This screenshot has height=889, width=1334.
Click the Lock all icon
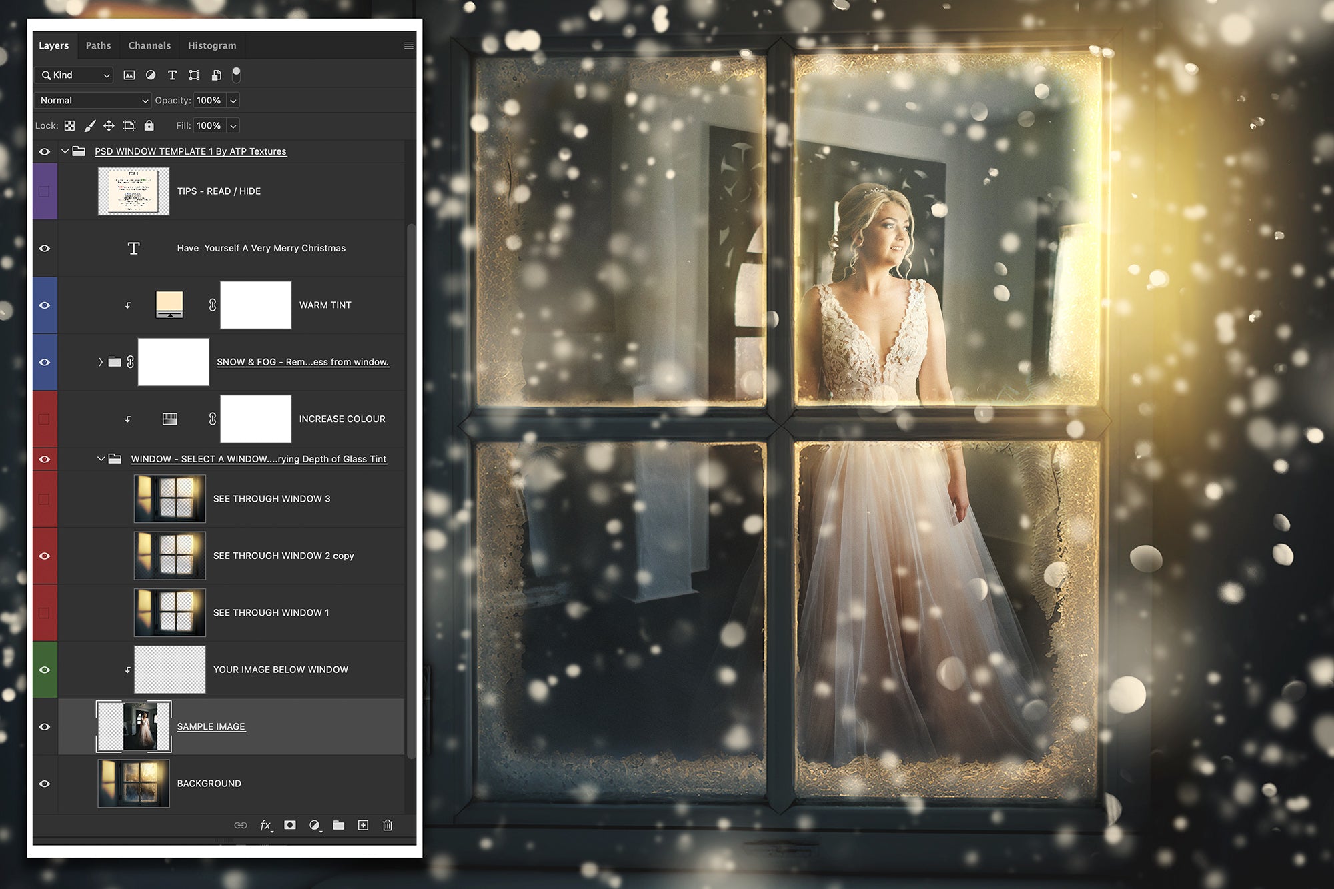pos(149,125)
